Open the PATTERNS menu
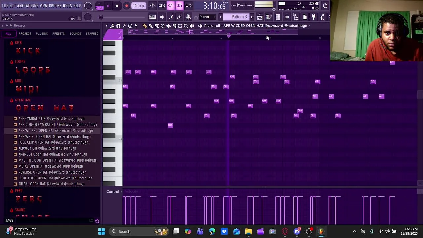The image size is (423, 238). click(31, 6)
